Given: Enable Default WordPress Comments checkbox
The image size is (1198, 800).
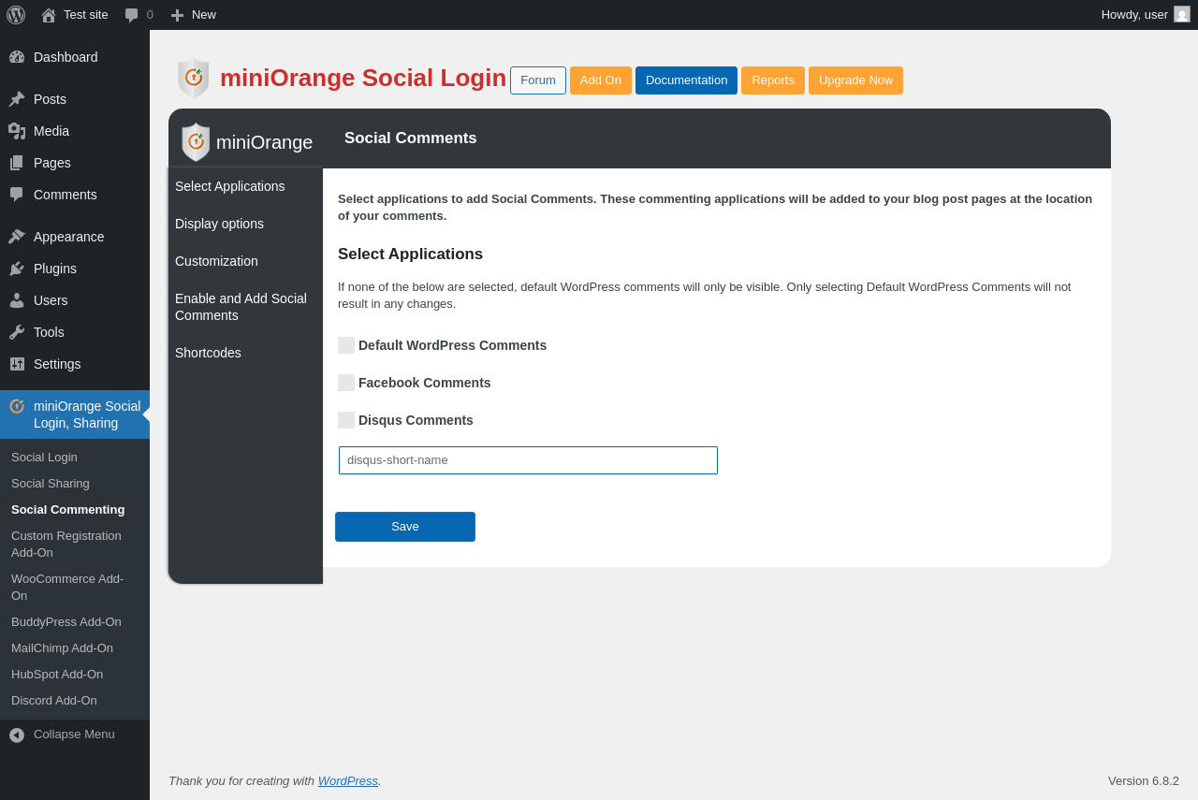Looking at the screenshot, I should click(346, 345).
